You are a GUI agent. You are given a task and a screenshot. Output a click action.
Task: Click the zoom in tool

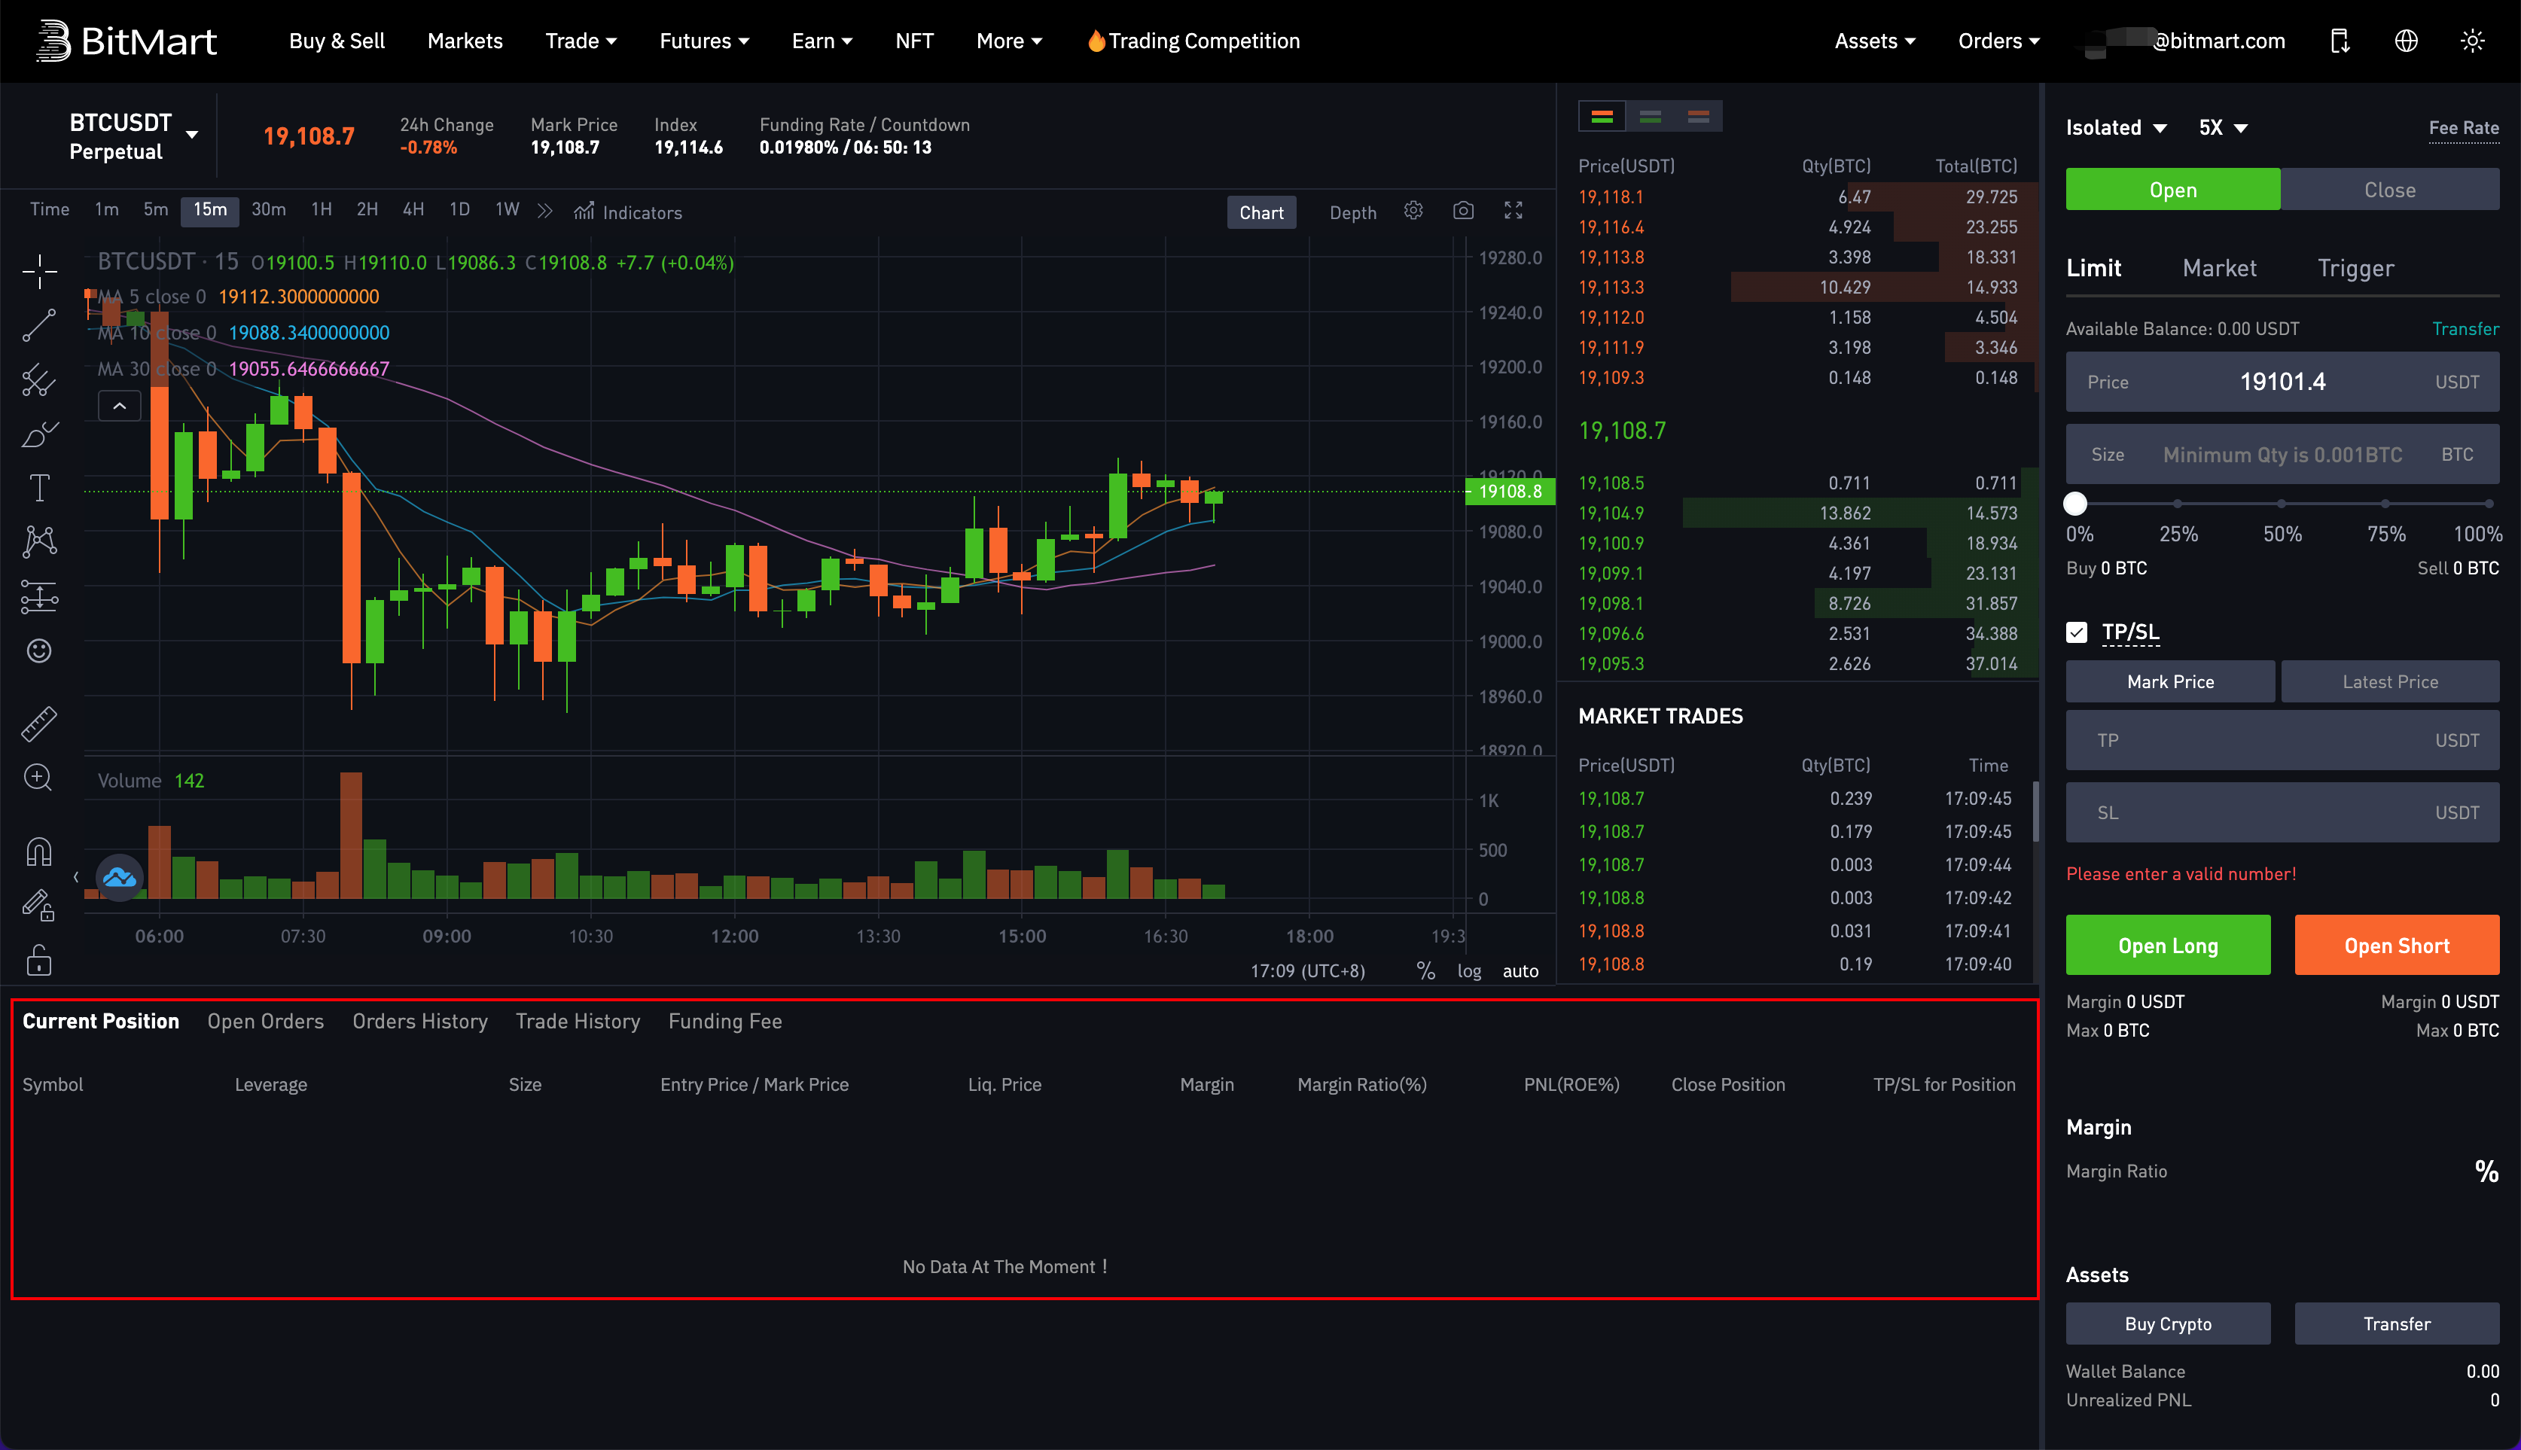pos(39,778)
